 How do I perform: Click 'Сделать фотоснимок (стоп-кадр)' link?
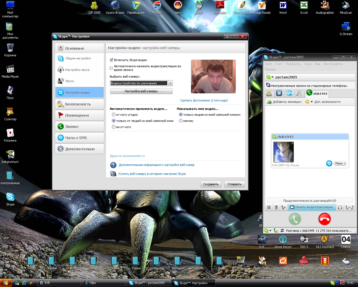204,100
